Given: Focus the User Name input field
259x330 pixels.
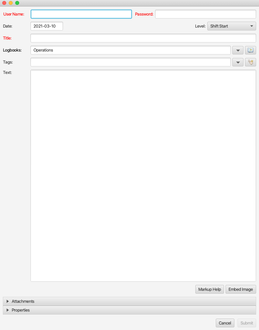Looking at the screenshot, I should (81, 14).
